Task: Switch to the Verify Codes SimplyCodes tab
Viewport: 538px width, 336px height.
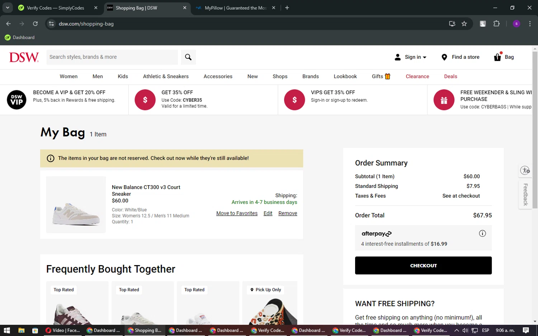Action: point(56,8)
